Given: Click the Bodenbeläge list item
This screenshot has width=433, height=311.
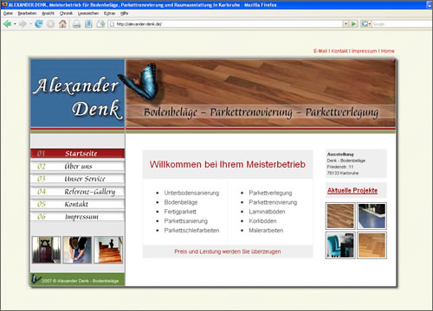Looking at the screenshot, I should click(181, 202).
